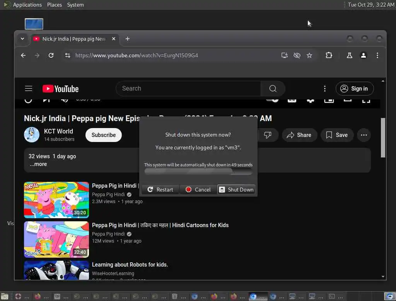Click the scrollbar up arrow

click(383, 81)
